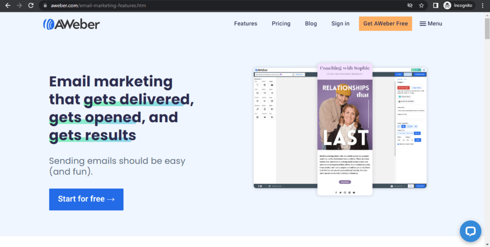Click the scrollbar down arrow
The height and width of the screenshot is (247, 490).
(487, 244)
